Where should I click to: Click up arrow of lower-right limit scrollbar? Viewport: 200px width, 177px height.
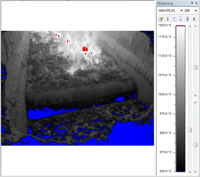[x=195, y=102]
